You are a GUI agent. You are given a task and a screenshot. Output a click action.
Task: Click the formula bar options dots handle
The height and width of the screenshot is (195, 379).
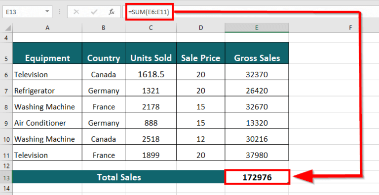[x=60, y=12]
